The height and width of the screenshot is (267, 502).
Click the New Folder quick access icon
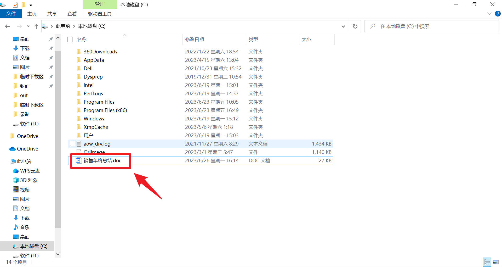[23, 4]
